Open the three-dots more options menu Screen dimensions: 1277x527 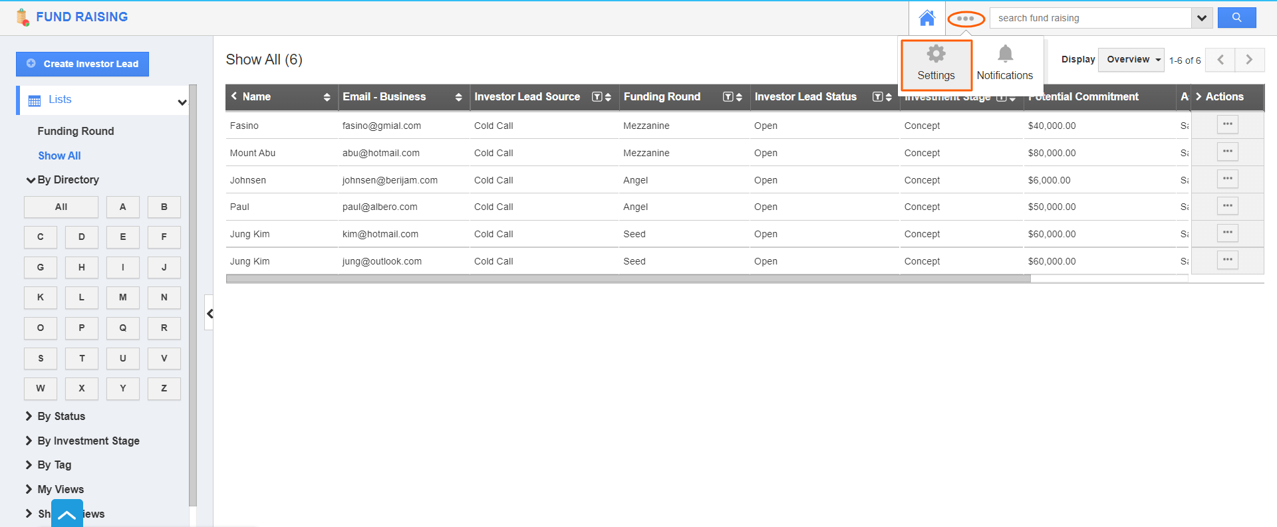[x=966, y=19]
